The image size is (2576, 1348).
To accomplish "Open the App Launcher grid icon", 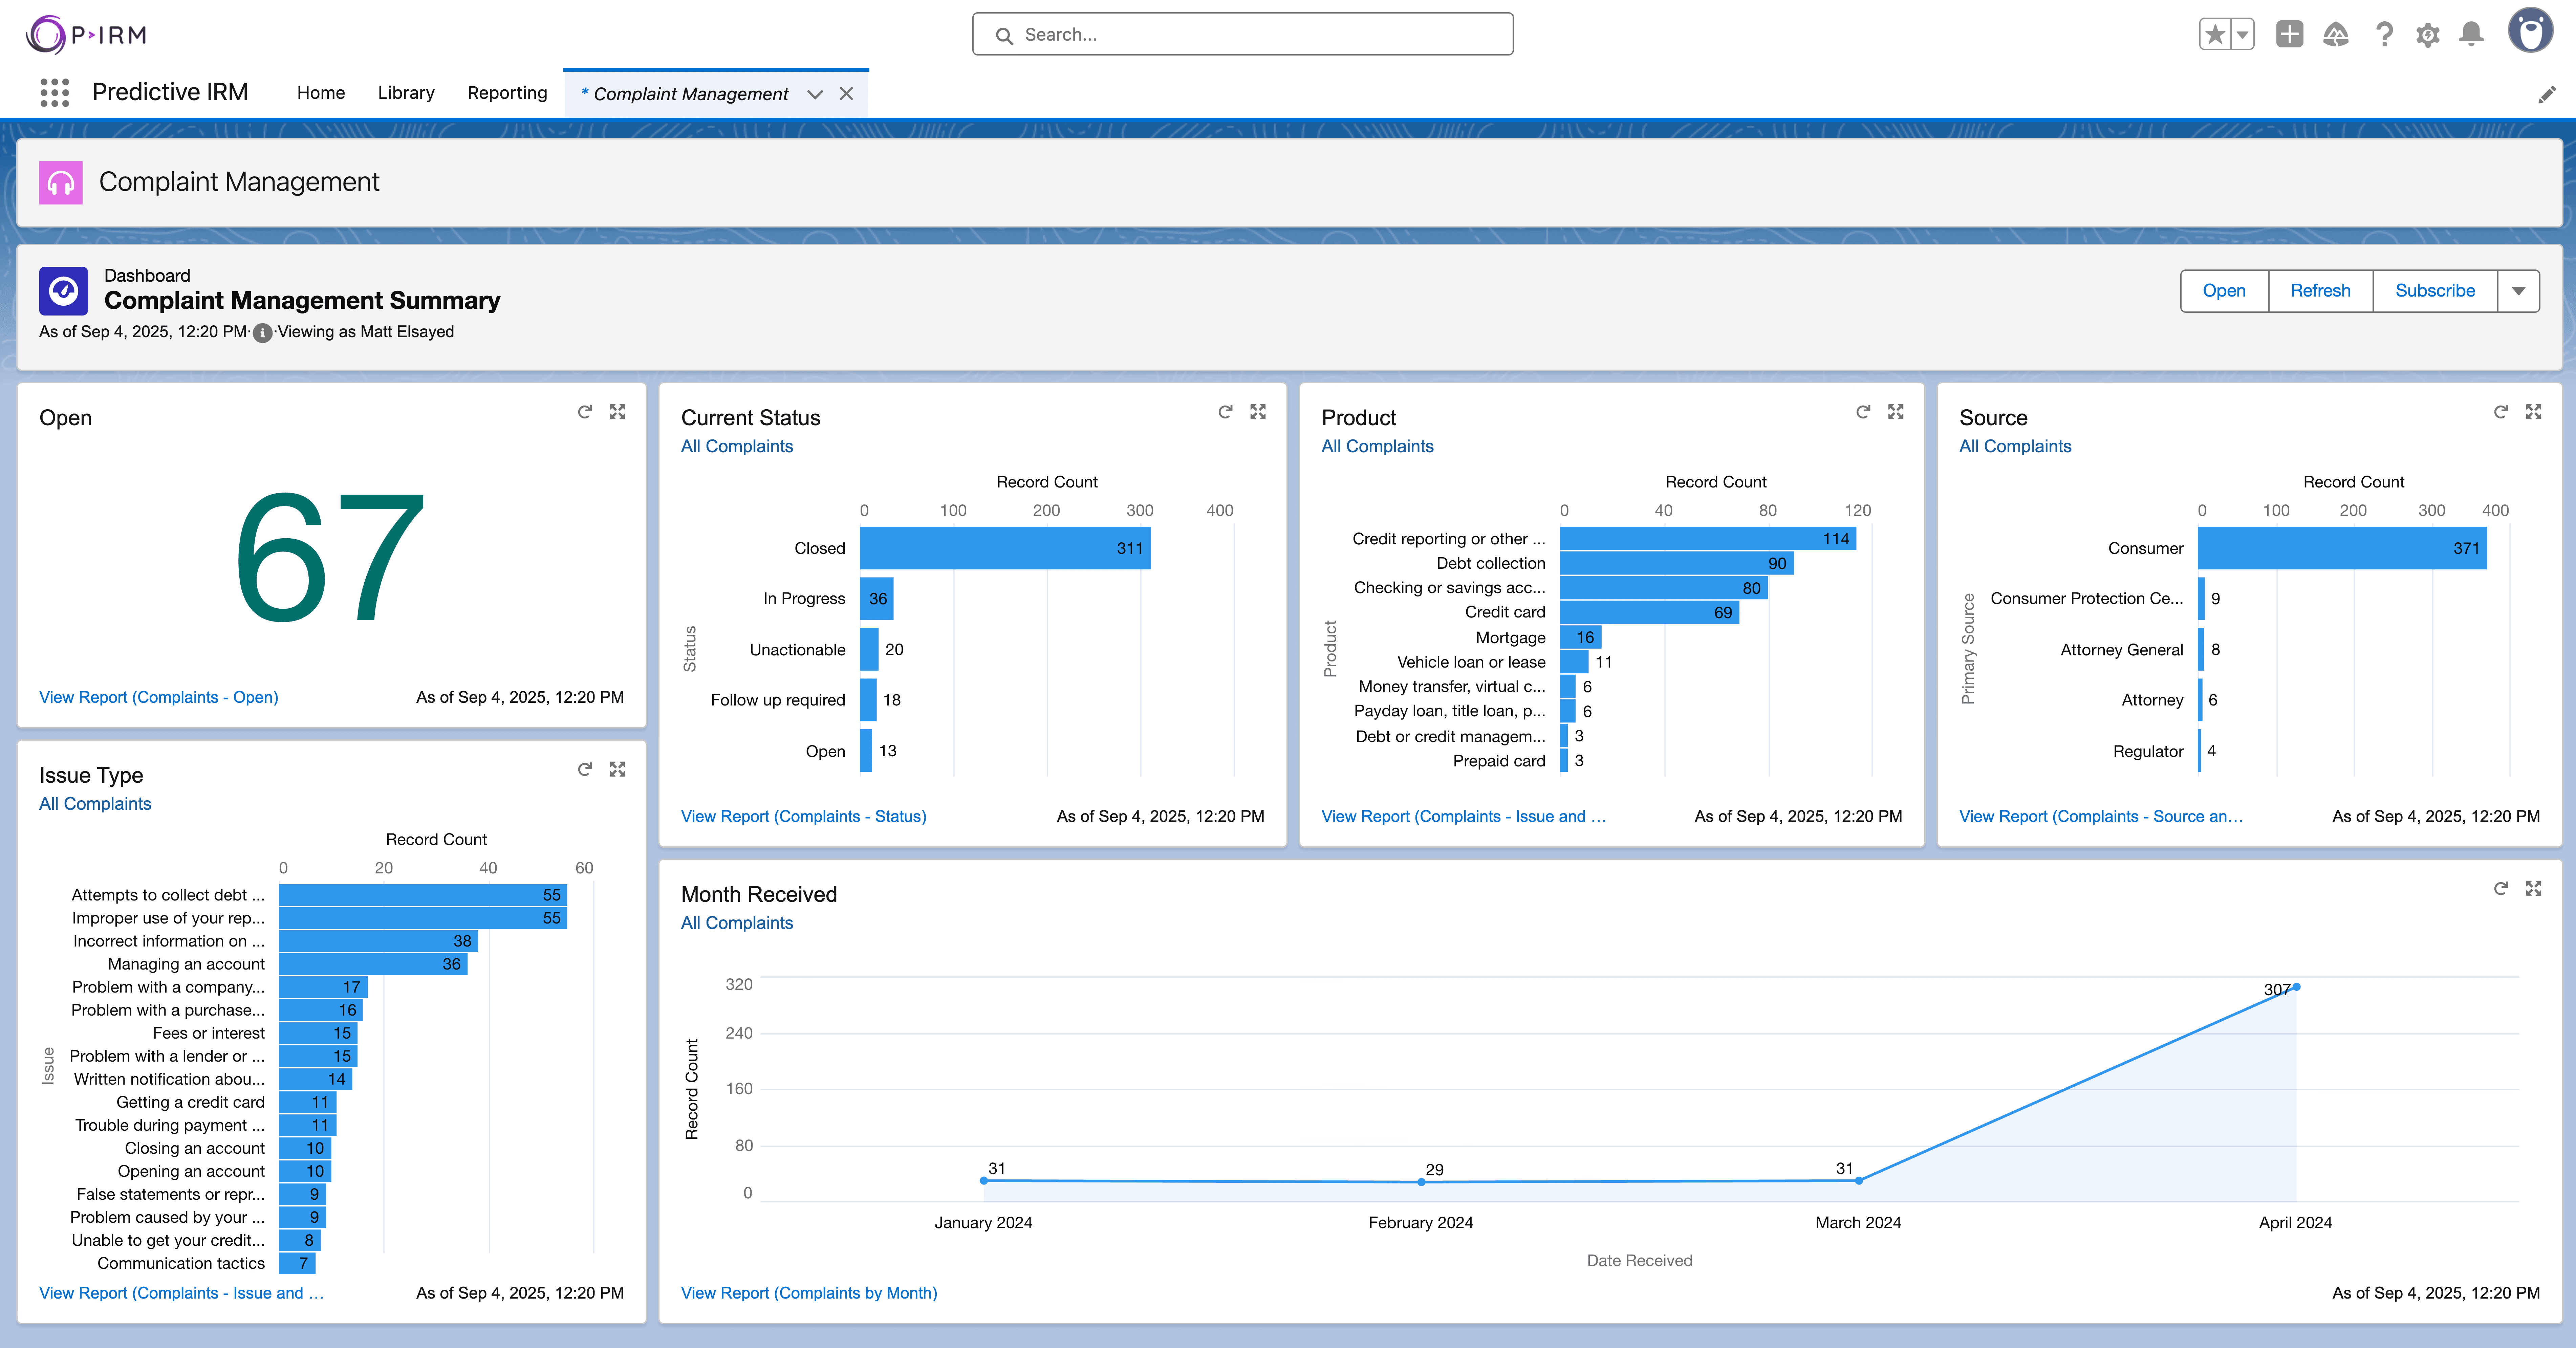I will [x=55, y=93].
